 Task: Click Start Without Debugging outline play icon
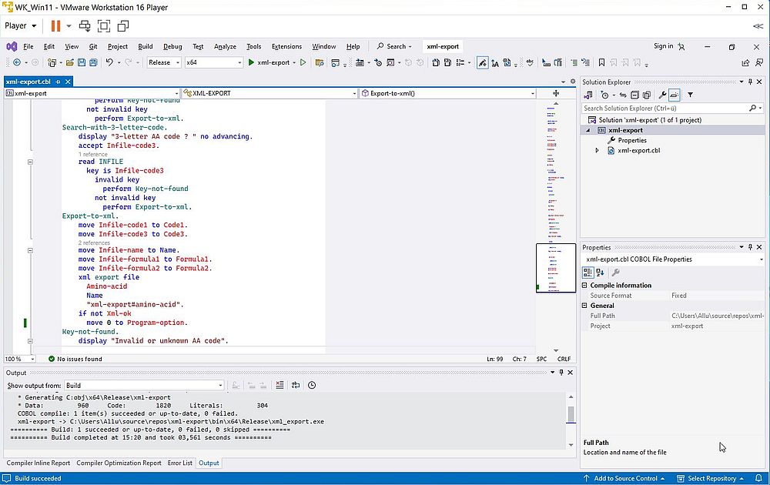pyautogui.click(x=303, y=62)
